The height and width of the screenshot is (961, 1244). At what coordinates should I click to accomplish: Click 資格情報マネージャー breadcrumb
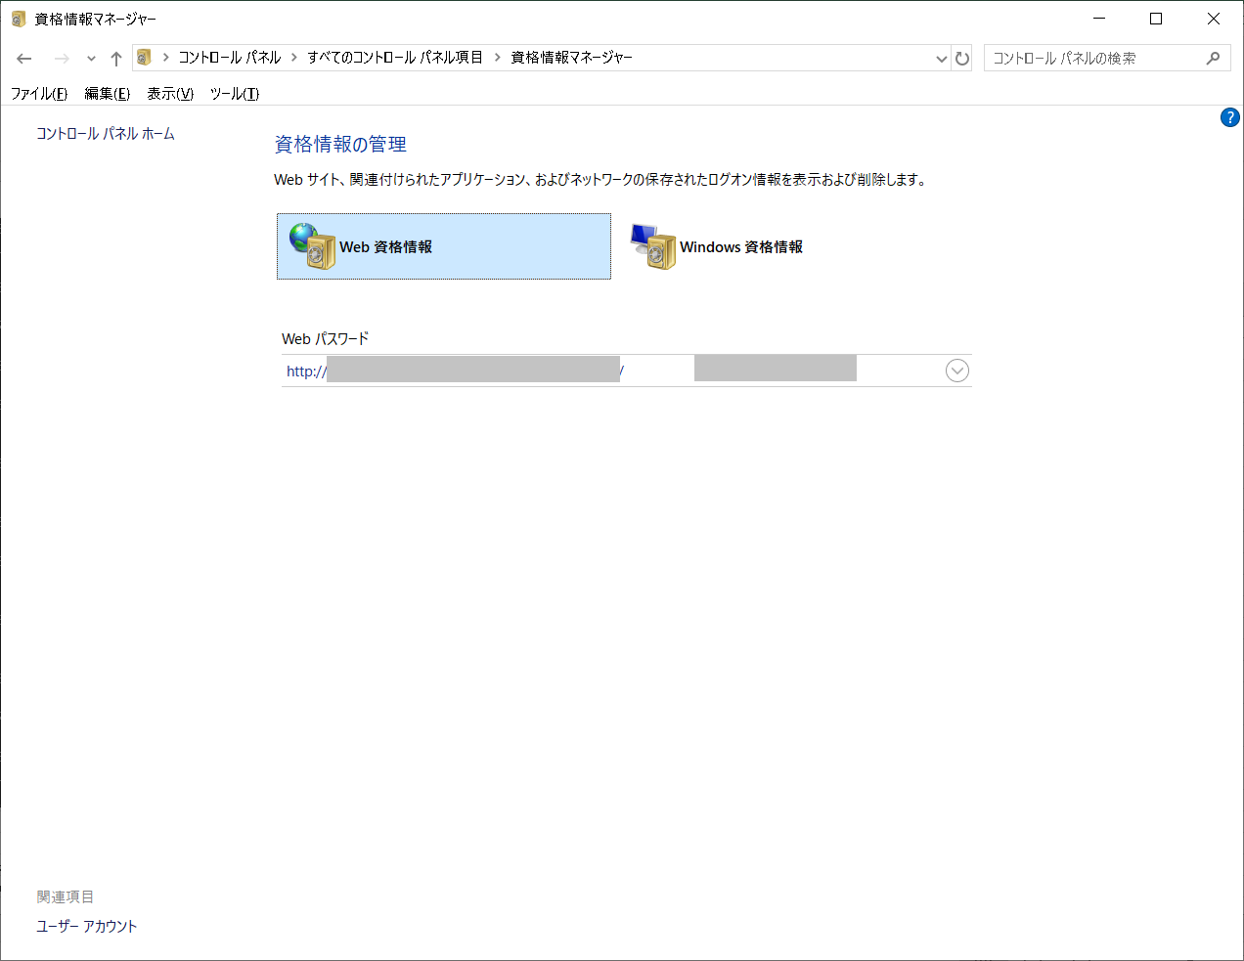pos(571,58)
